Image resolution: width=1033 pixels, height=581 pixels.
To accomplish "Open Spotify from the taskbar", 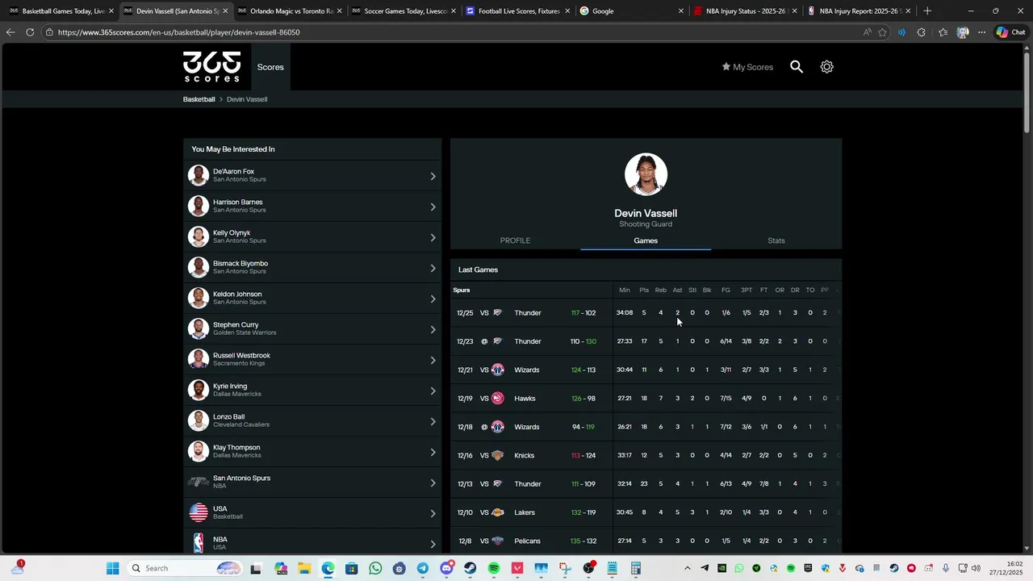I will (494, 568).
